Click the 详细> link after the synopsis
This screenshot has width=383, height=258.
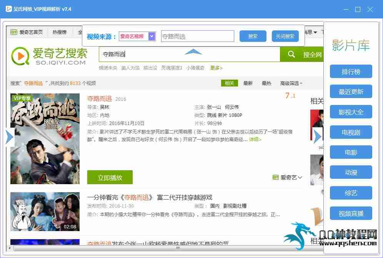[255, 140]
